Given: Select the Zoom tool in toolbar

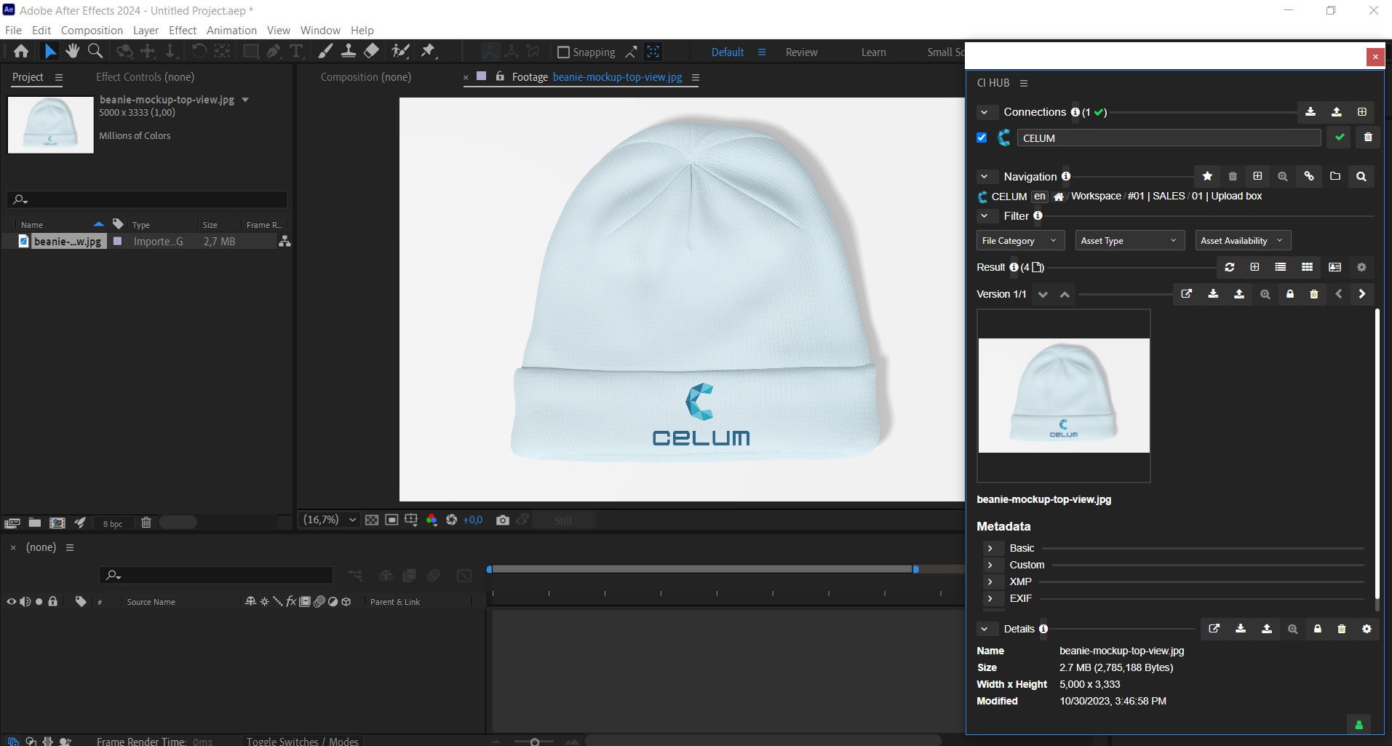Looking at the screenshot, I should pos(95,51).
